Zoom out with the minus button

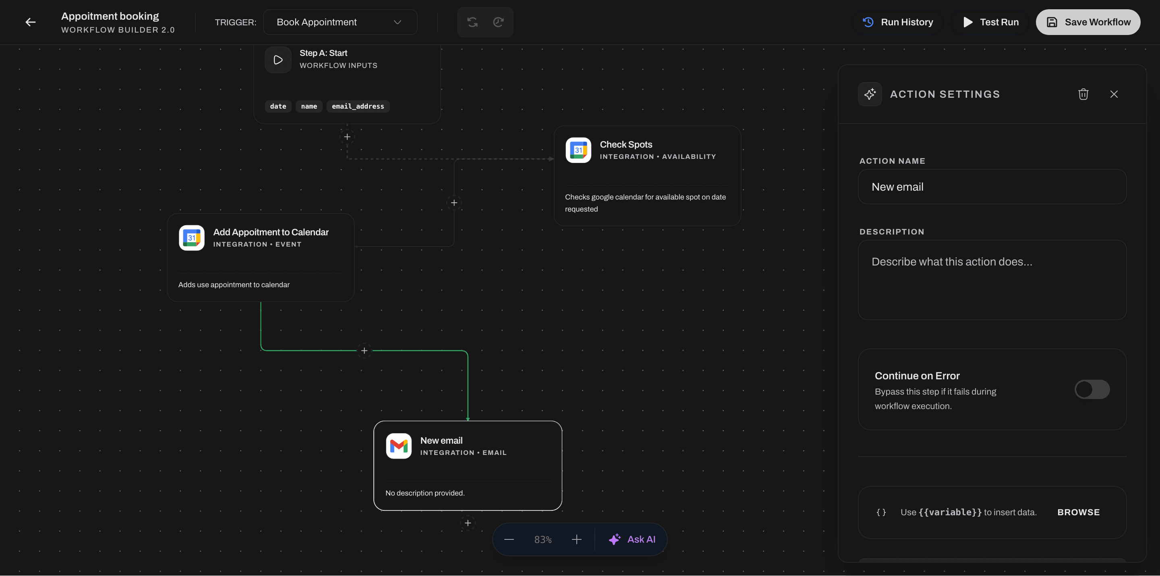coord(509,539)
